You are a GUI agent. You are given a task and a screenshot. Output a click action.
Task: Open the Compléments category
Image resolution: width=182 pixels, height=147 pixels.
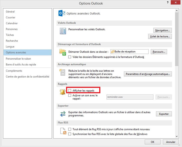pos(27,71)
